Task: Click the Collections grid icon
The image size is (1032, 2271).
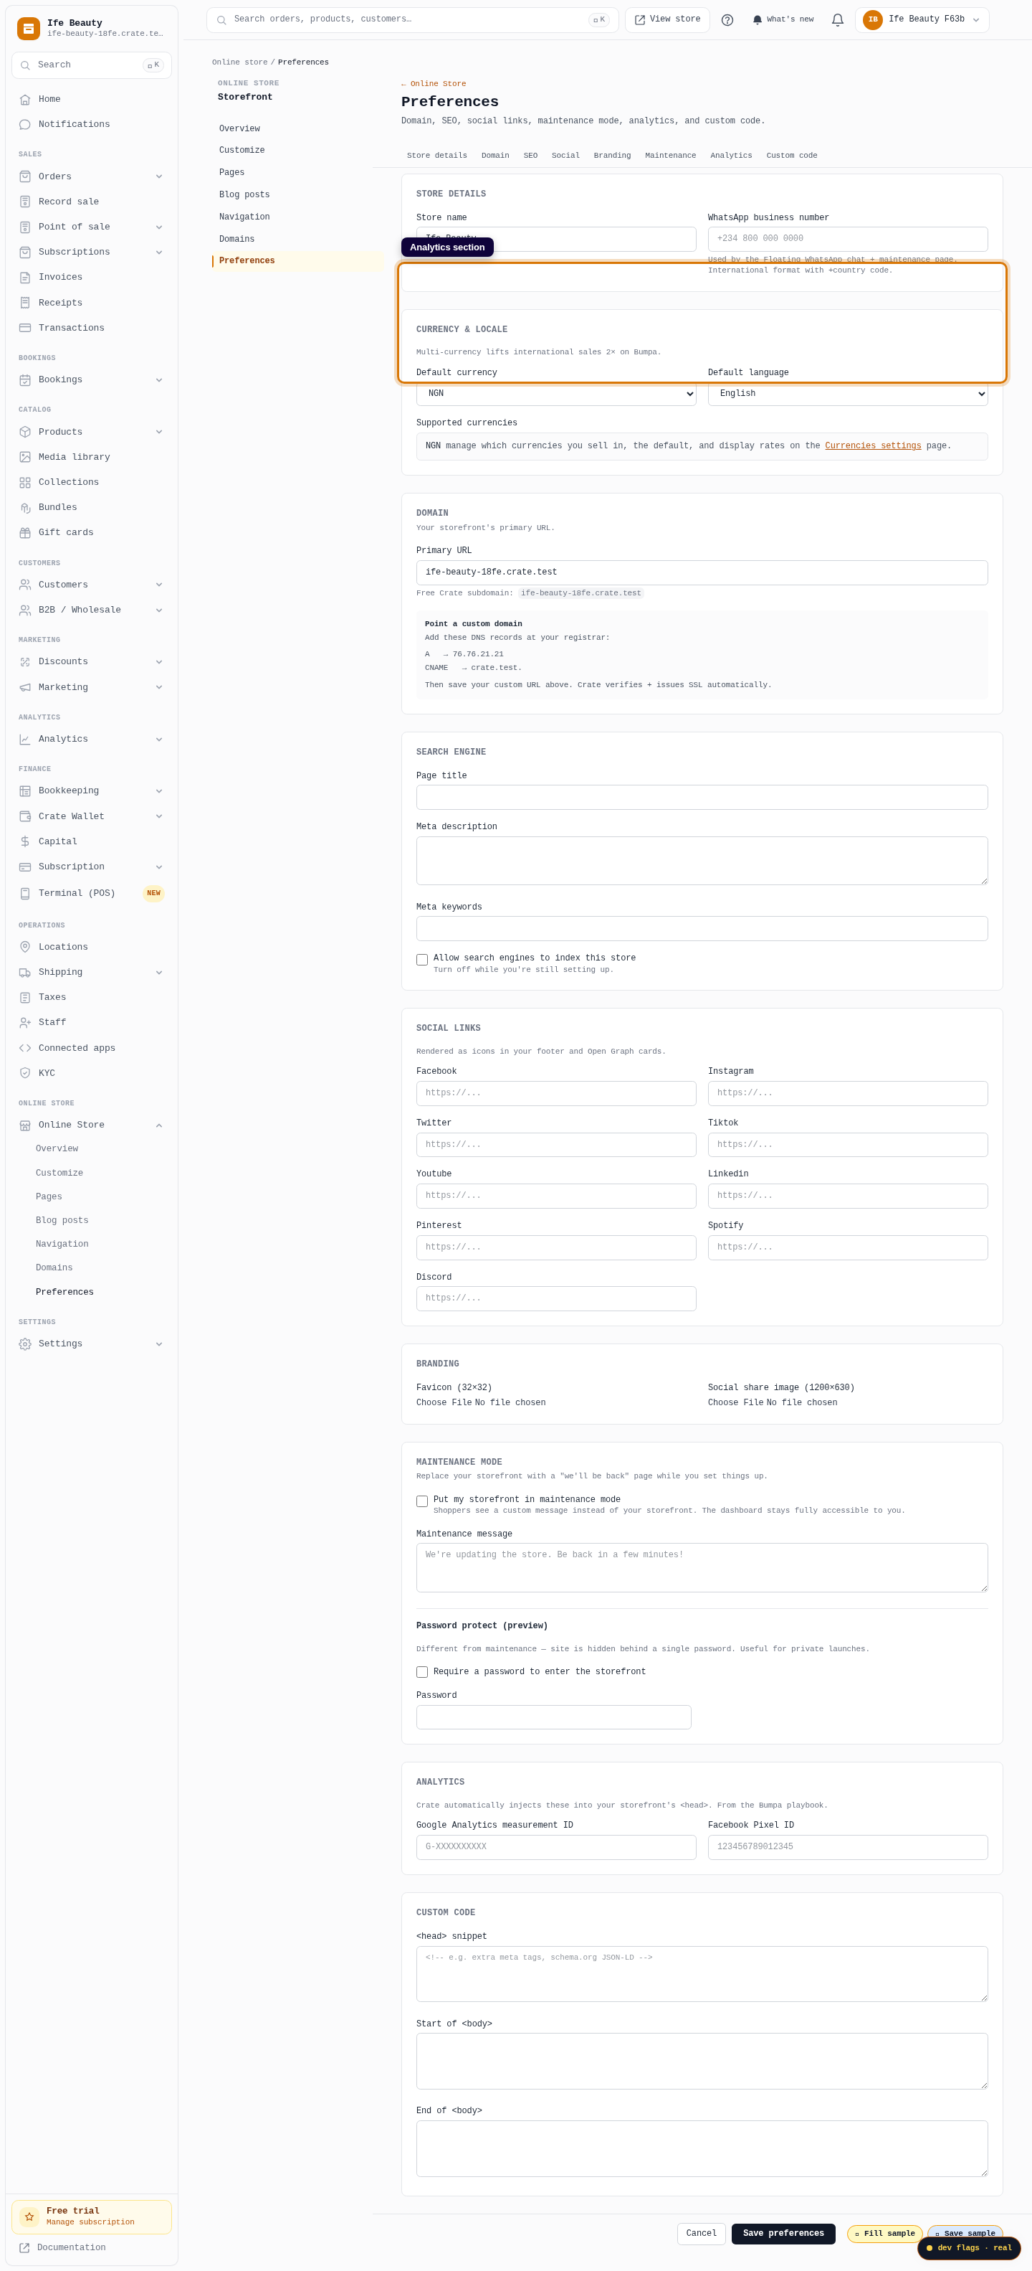Action: (24, 482)
